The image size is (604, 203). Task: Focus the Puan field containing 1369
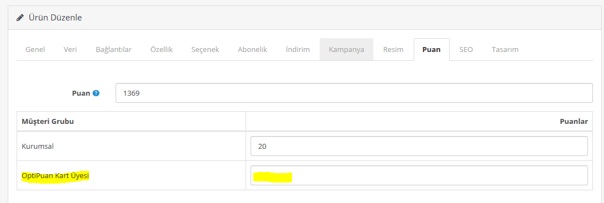[x=354, y=93]
